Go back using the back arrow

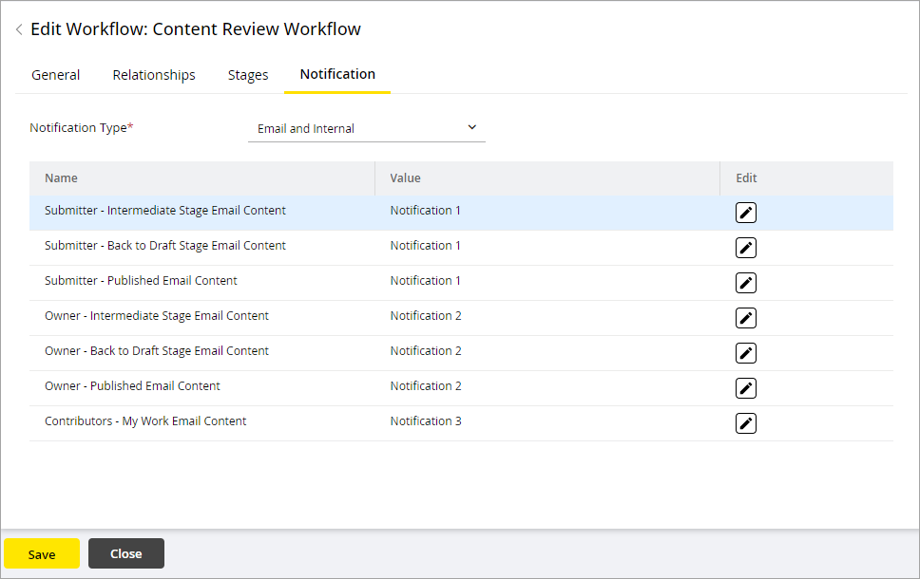[19, 28]
